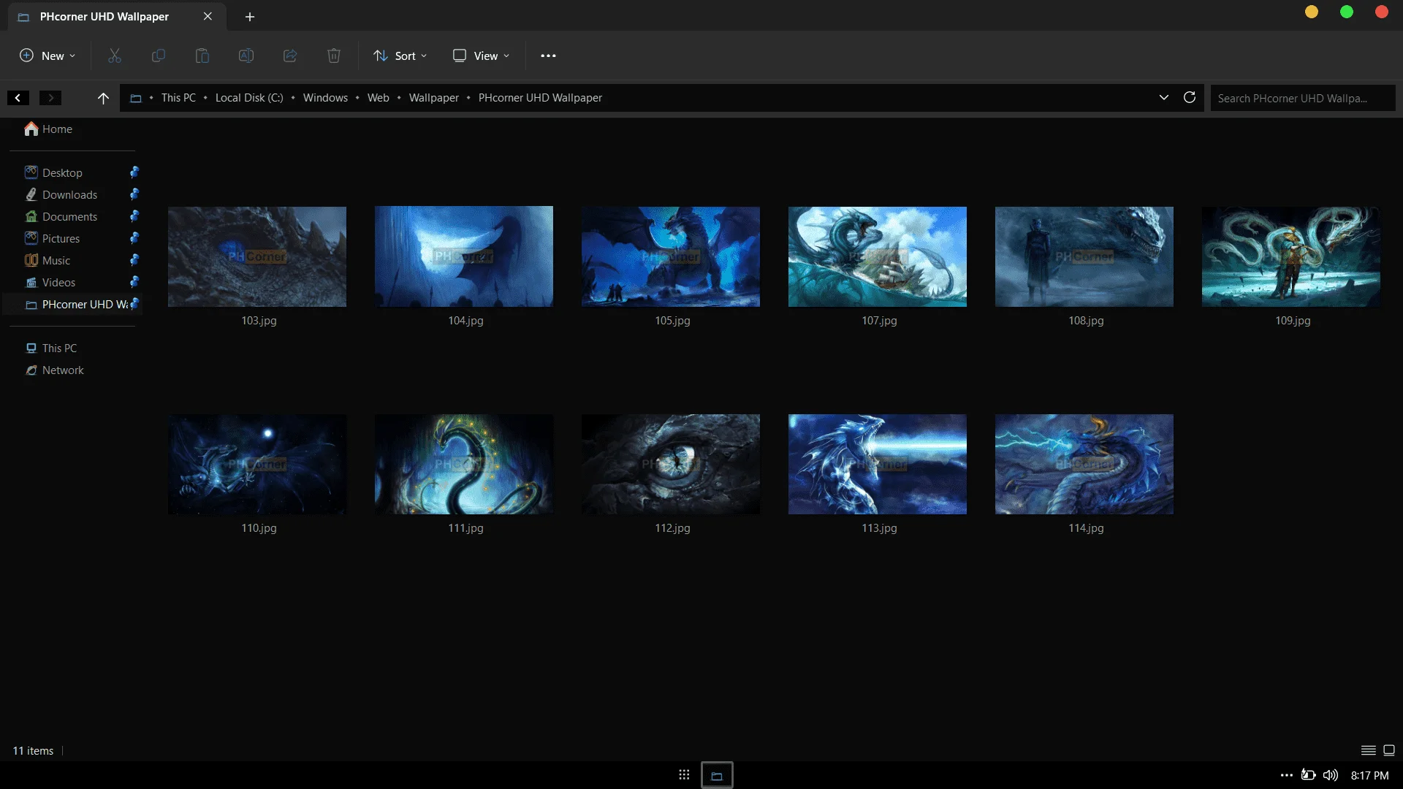This screenshot has height=789, width=1403.
Task: Select the 110.jpg thumbnail
Action: 257,464
